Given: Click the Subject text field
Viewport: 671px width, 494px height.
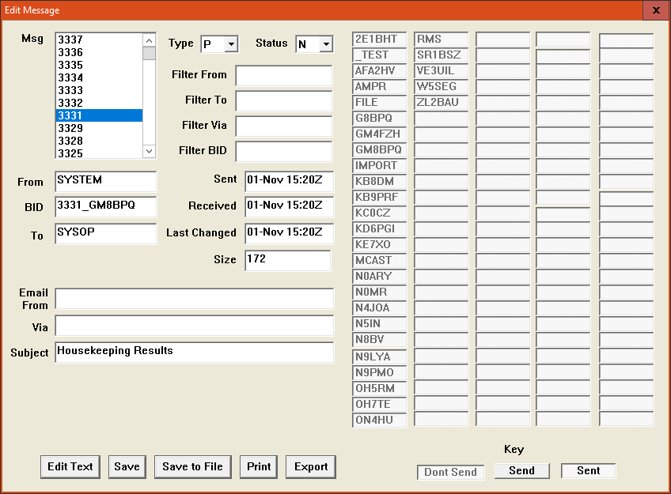Looking at the screenshot, I should (x=195, y=352).
